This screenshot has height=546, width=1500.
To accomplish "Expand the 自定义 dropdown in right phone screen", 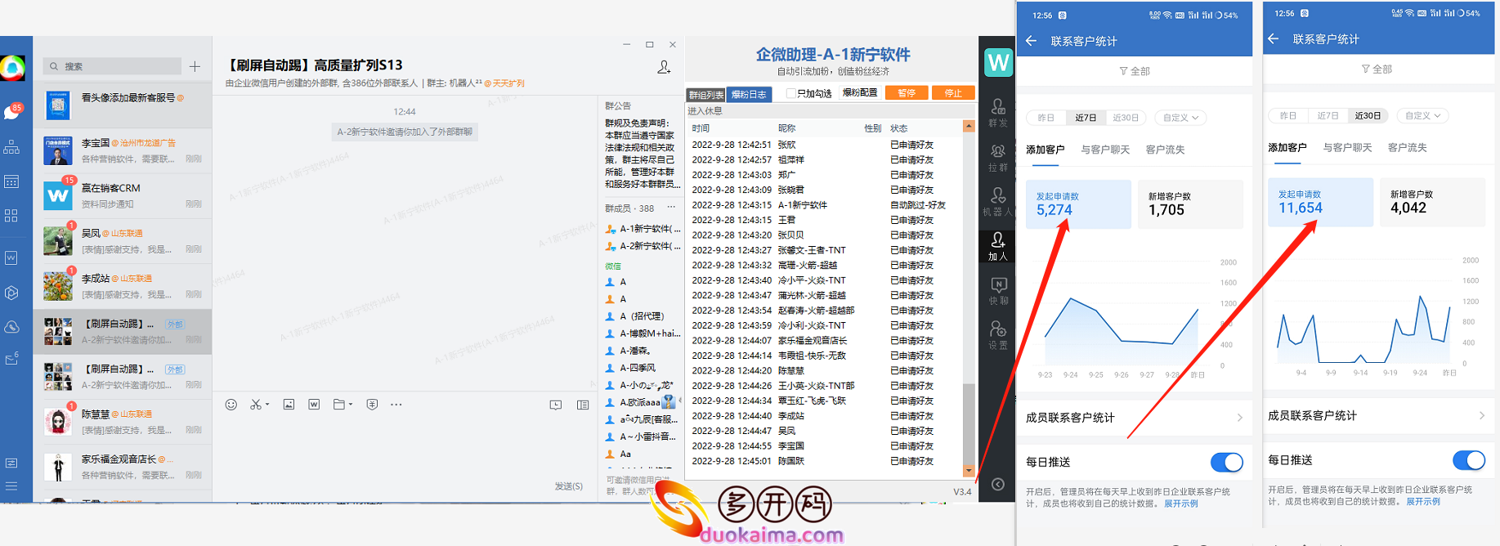I will 1422,116.
